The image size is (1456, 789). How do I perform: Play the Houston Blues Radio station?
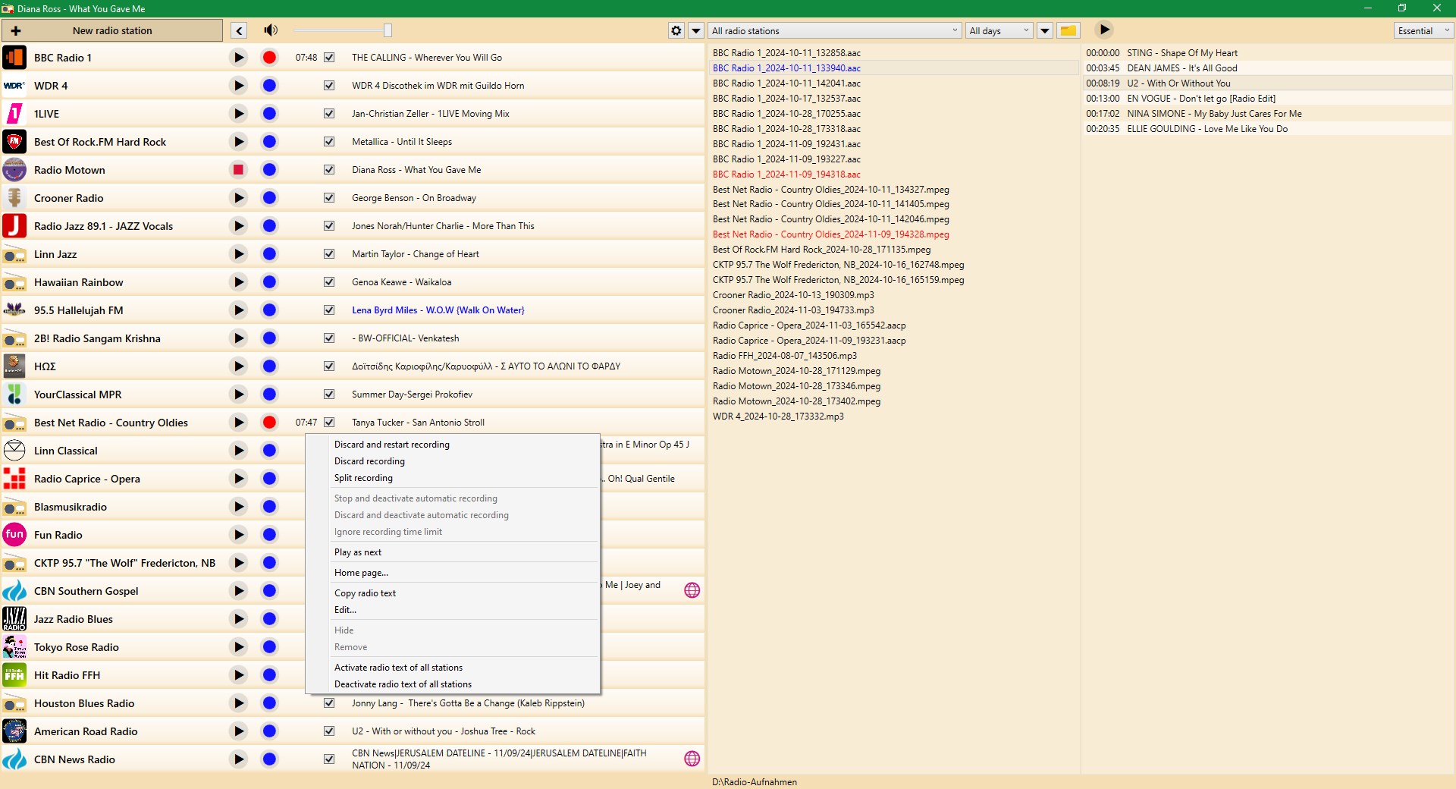238,703
